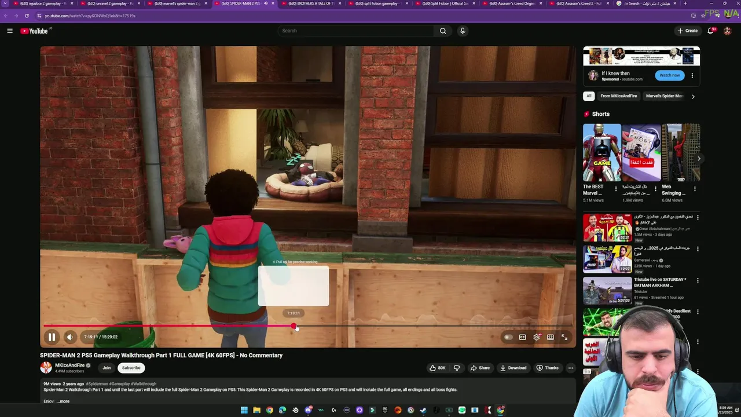Share the video
The width and height of the screenshot is (741, 417).
point(480,368)
